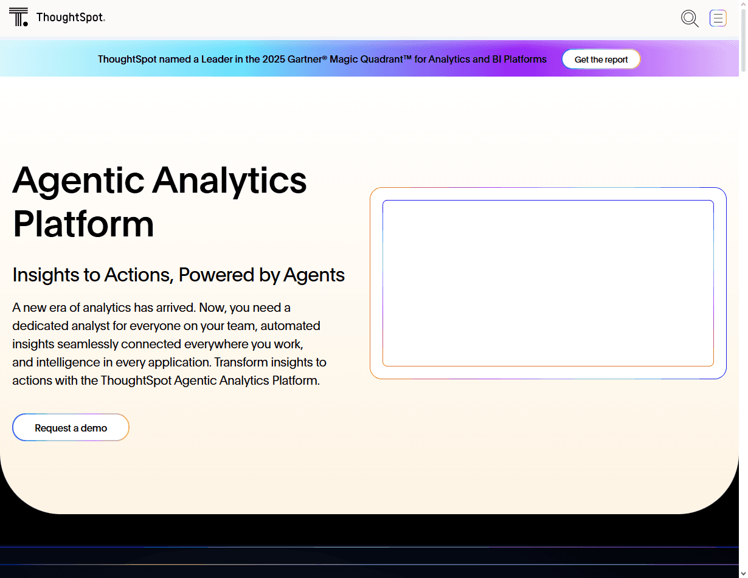Open the hamburger navigation menu
This screenshot has height=578, width=748.
718,18
